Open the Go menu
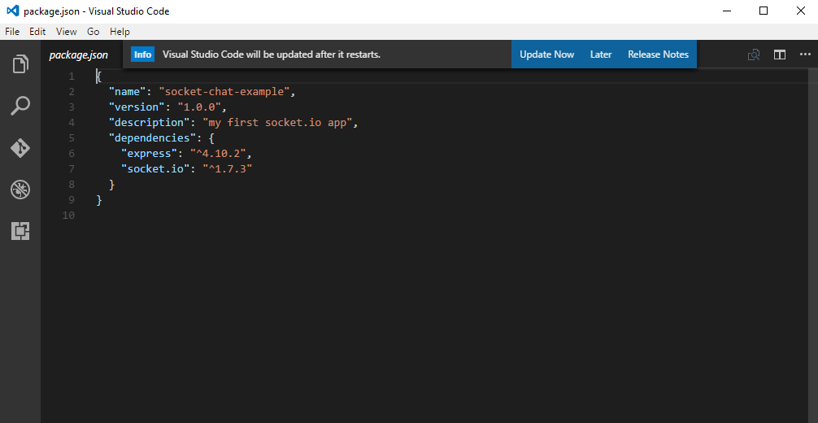Image resolution: width=818 pixels, height=423 pixels. (93, 32)
